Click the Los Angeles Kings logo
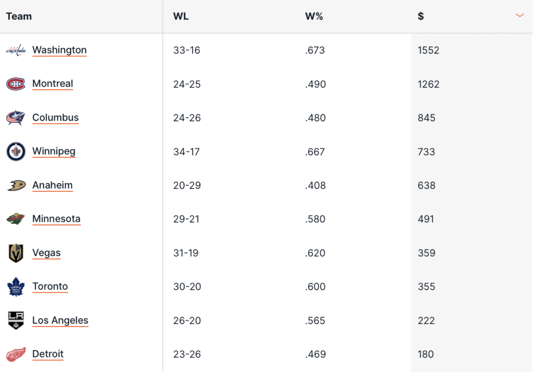 tap(16, 320)
